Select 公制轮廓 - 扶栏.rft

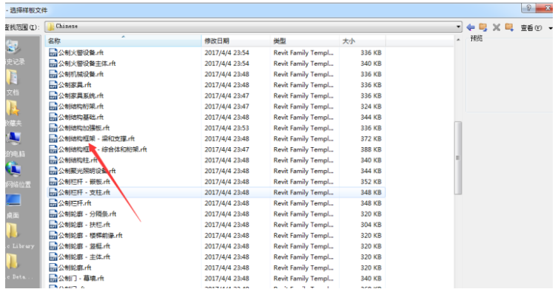coord(84,225)
